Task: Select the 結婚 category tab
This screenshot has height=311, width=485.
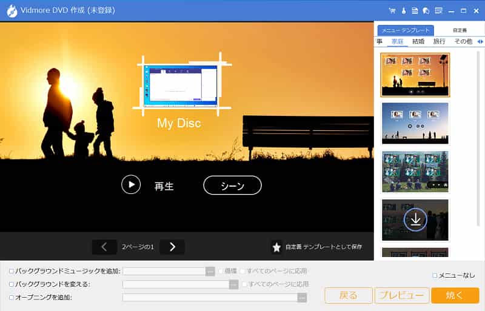Action: tap(418, 41)
